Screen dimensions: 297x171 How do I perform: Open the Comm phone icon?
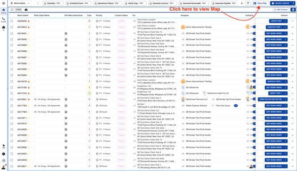pyautogui.click(x=4, y=20)
